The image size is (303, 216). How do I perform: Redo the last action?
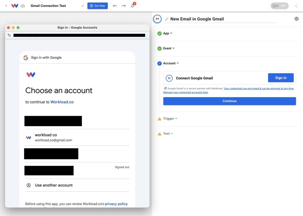pyautogui.click(x=124, y=6)
